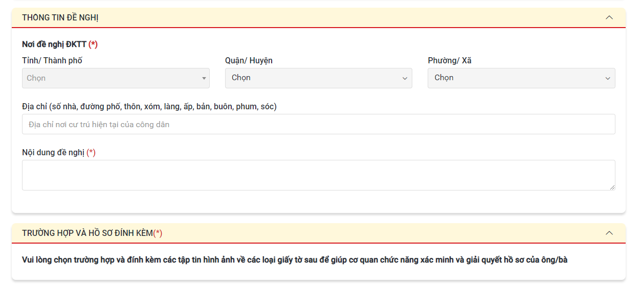Click the Địa chỉ (số nhà, đường phố...) label

pos(149,107)
